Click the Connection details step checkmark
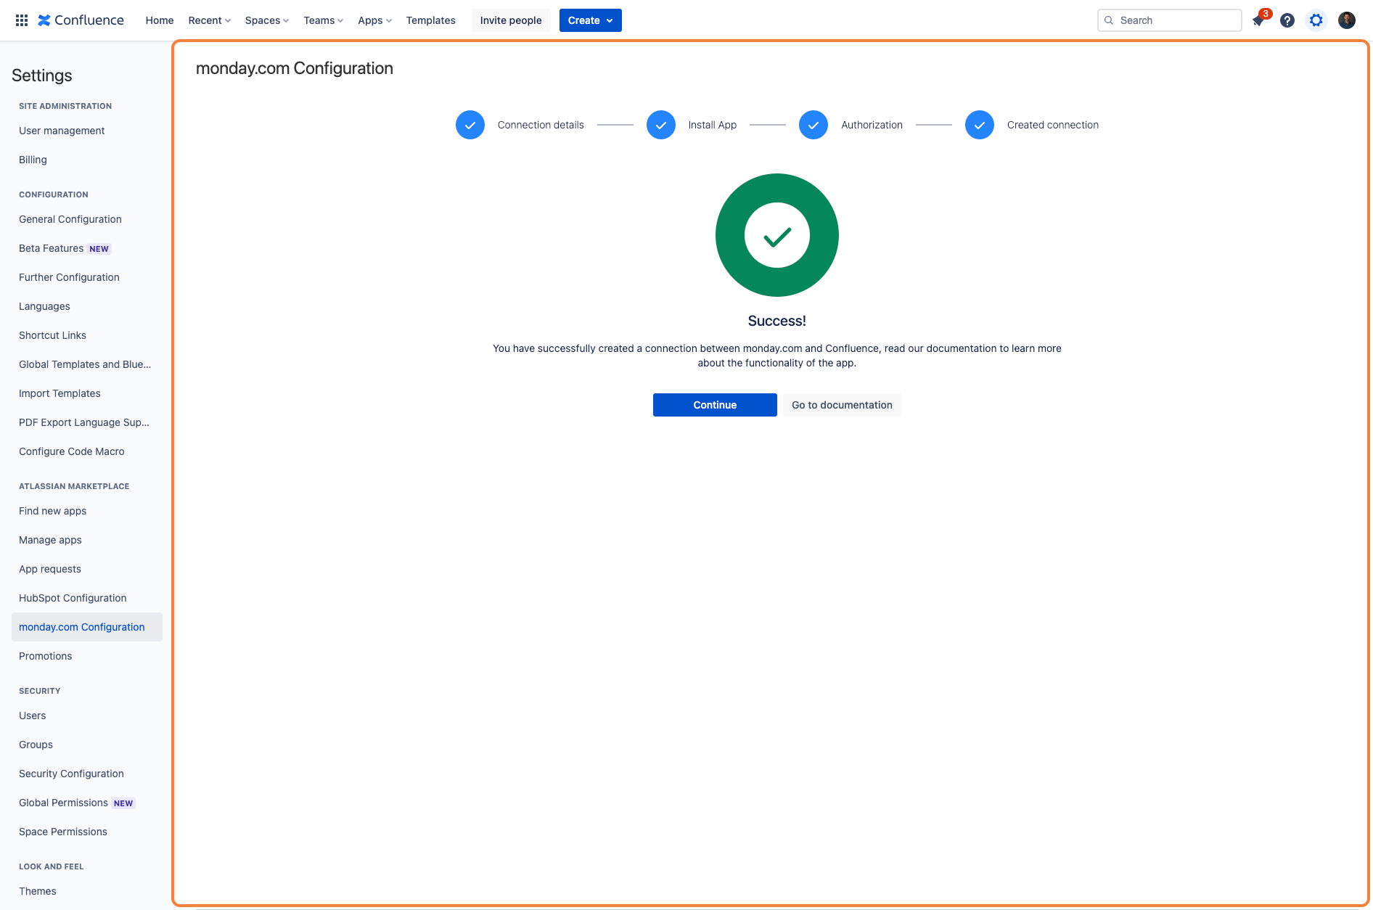The height and width of the screenshot is (910, 1373). pos(470,125)
